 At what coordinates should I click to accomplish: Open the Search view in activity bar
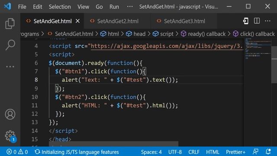pyautogui.click(x=10, y=45)
